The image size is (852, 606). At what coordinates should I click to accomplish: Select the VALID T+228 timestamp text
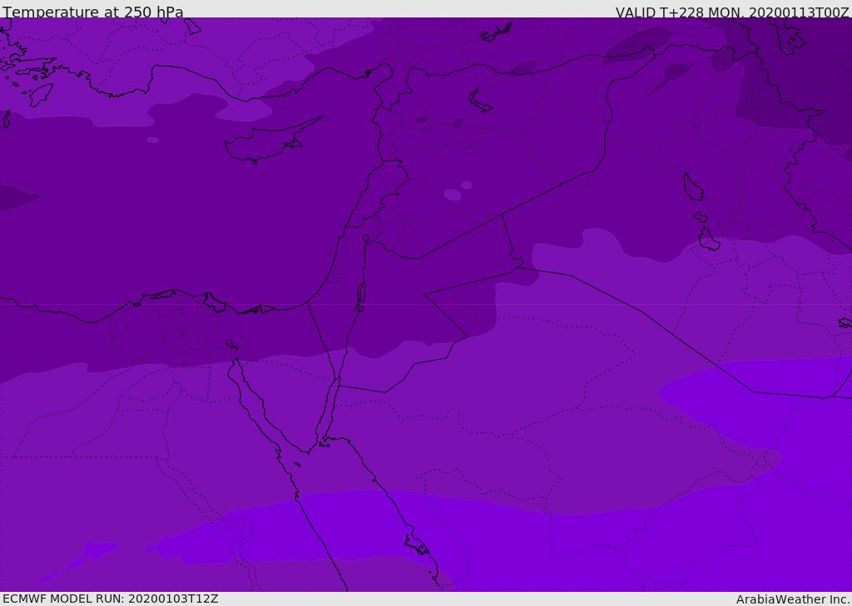coord(732,12)
